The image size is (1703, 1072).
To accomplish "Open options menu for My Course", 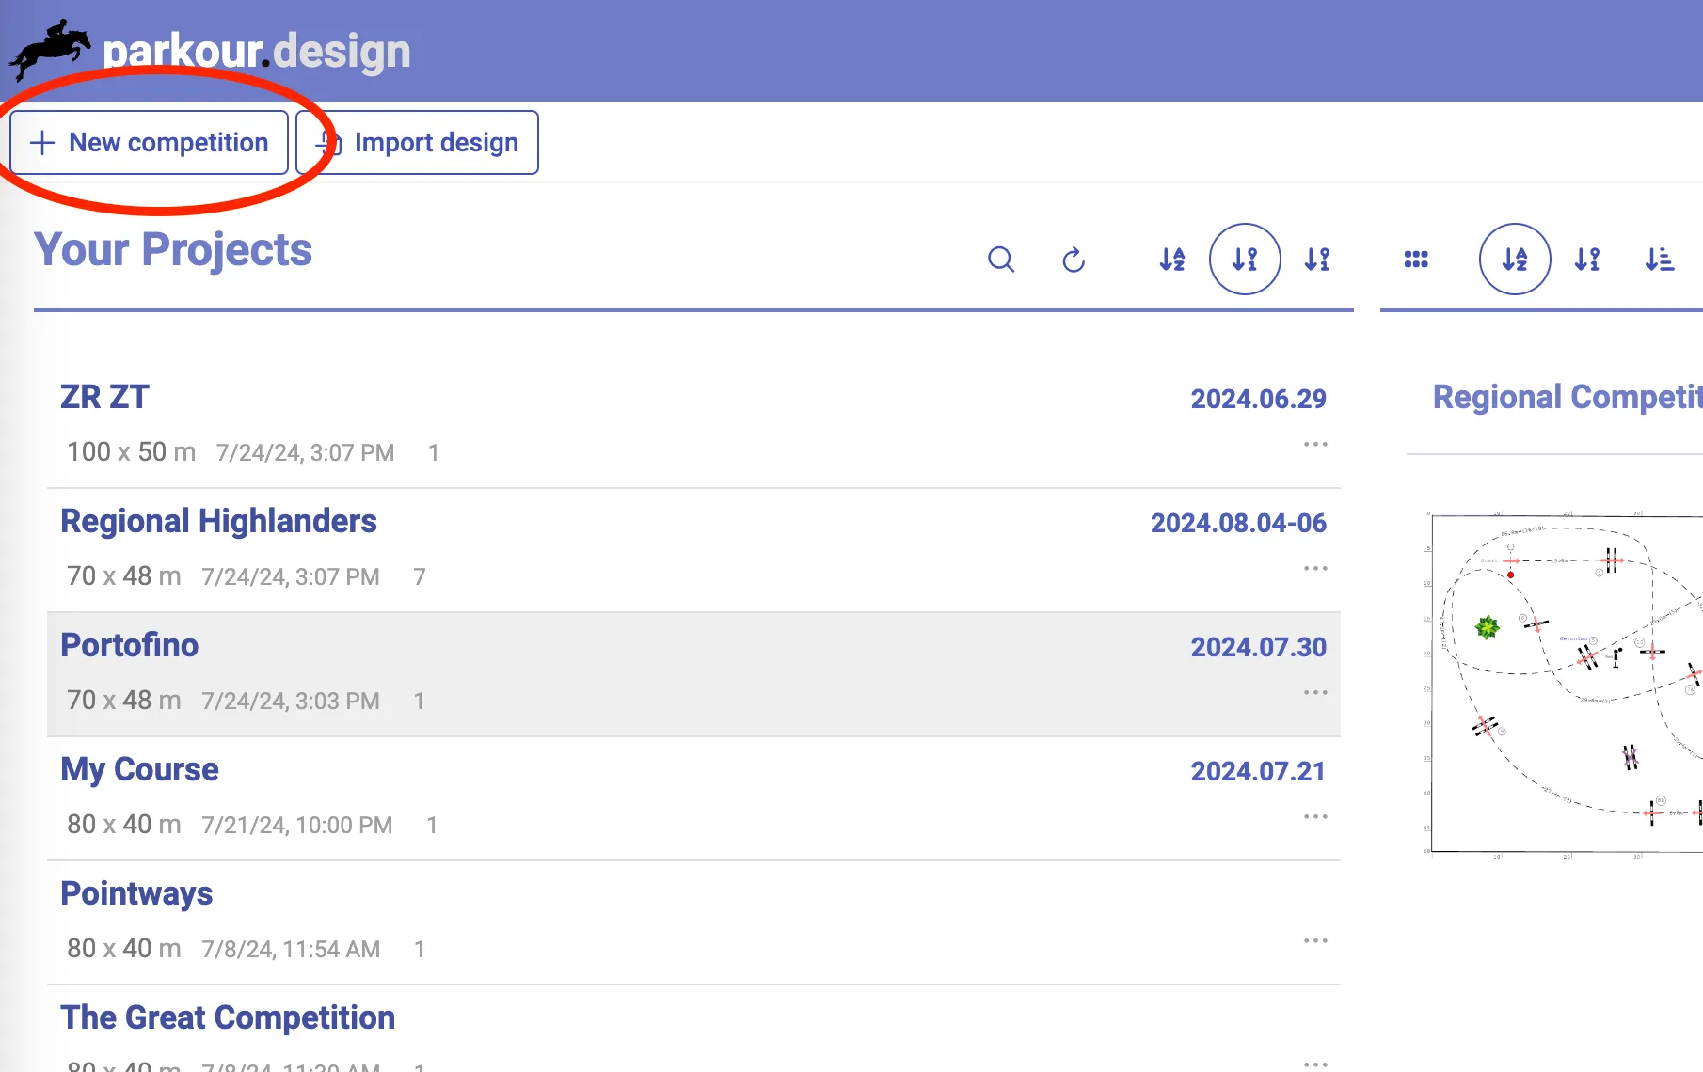I will click(1314, 816).
